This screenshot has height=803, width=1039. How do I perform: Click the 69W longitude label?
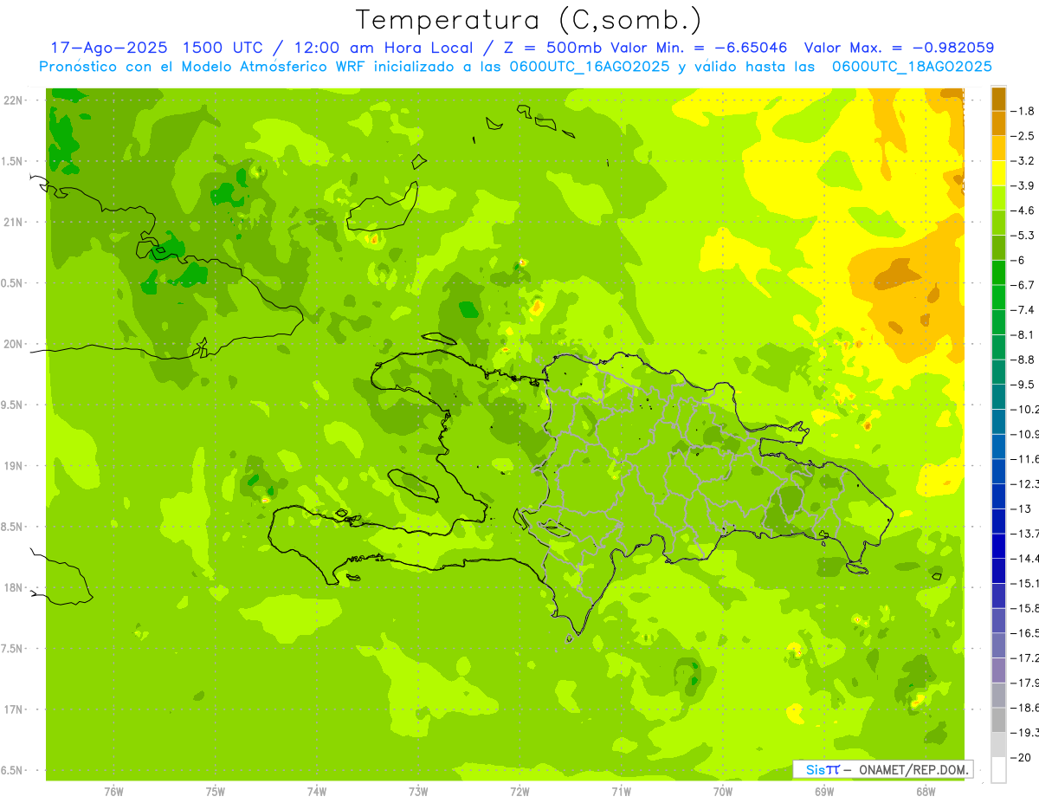[824, 791]
